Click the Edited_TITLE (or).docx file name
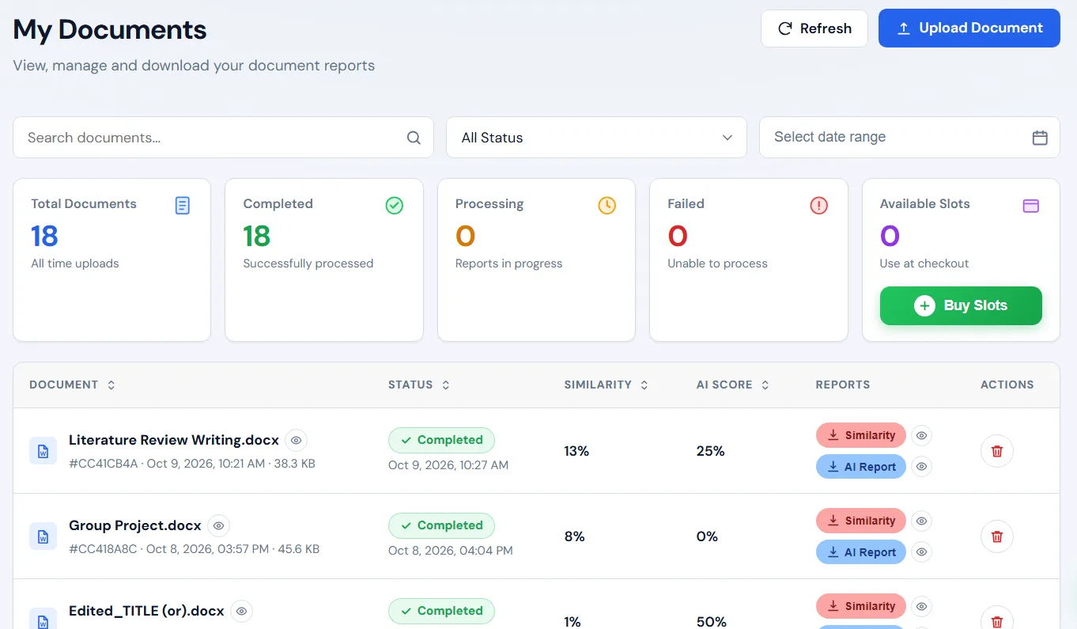Image resolution: width=1077 pixels, height=629 pixels. click(146, 611)
